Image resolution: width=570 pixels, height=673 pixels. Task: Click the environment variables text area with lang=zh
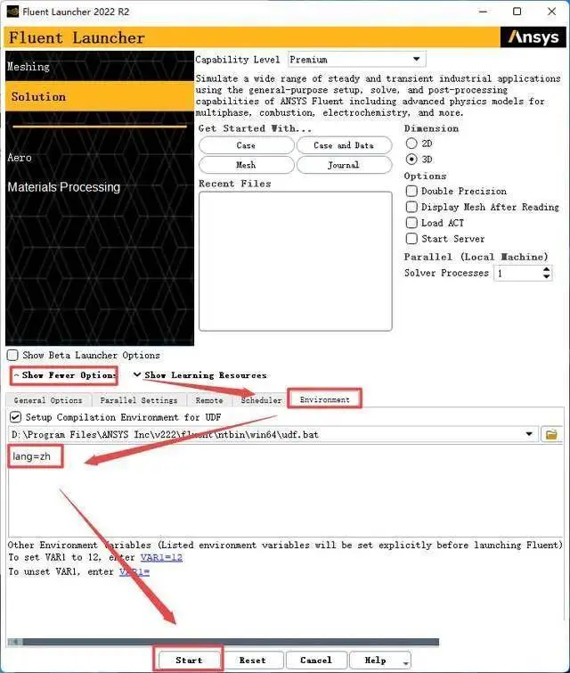coord(285,490)
